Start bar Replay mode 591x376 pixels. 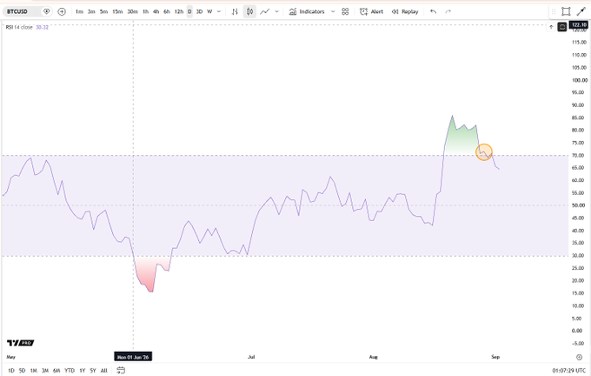point(405,11)
